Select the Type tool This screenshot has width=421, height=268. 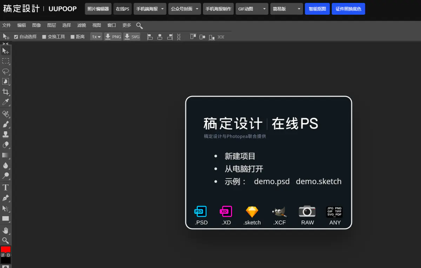coord(6,187)
